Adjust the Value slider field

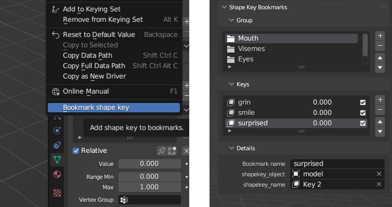point(150,164)
